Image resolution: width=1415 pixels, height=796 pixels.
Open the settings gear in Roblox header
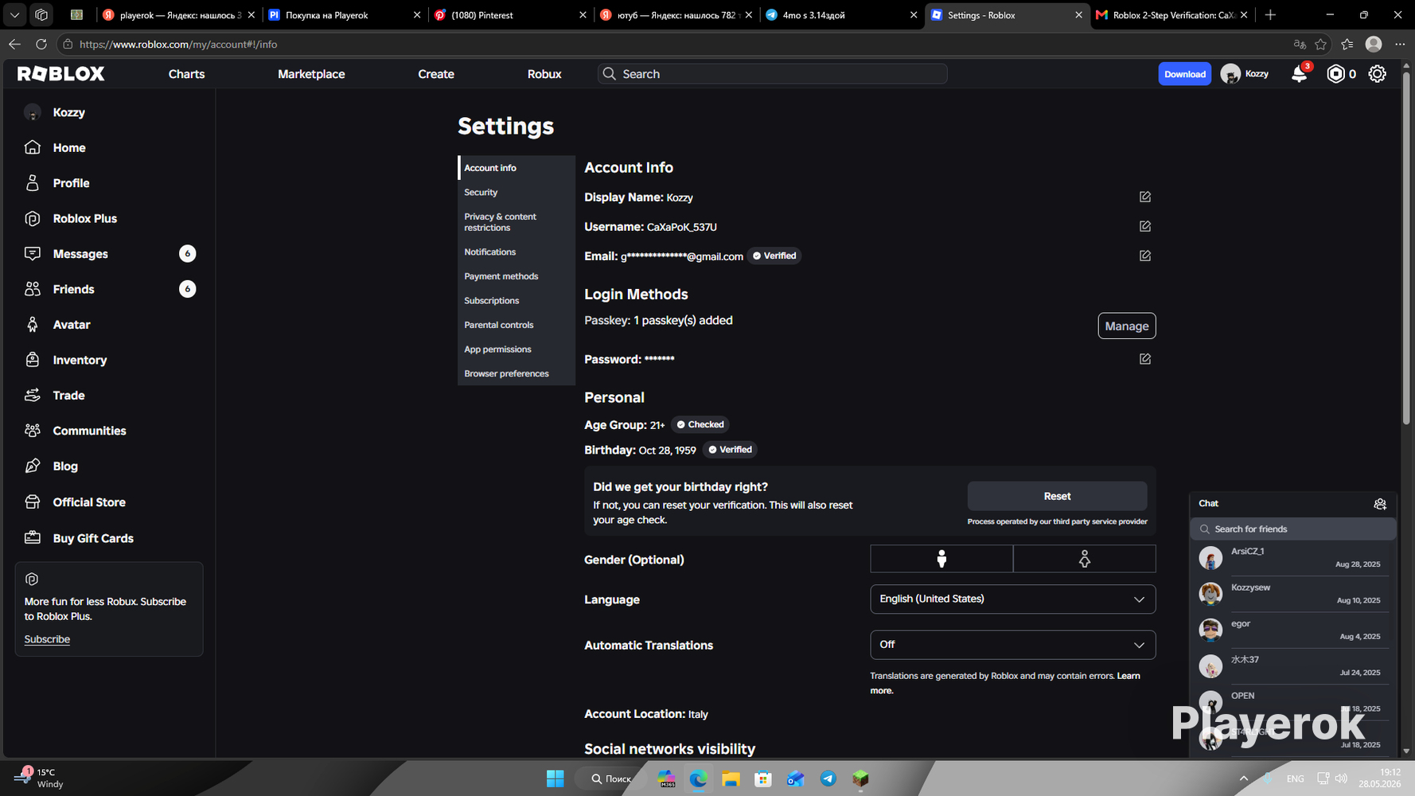point(1377,74)
